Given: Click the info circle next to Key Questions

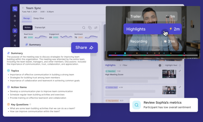Looking at the screenshot, I should coord(30,104).
